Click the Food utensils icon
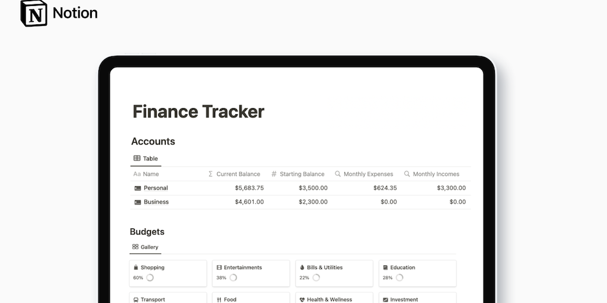The height and width of the screenshot is (303, 607). [219, 299]
